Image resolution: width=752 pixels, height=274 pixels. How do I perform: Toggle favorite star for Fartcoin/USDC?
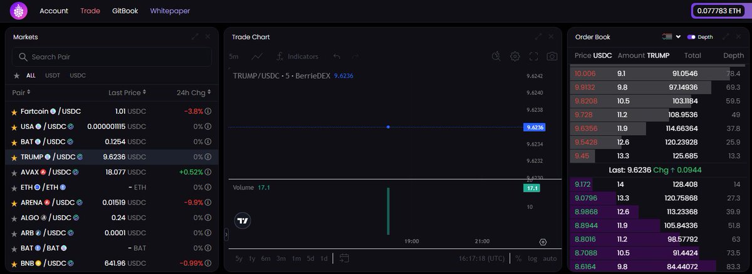click(14, 111)
